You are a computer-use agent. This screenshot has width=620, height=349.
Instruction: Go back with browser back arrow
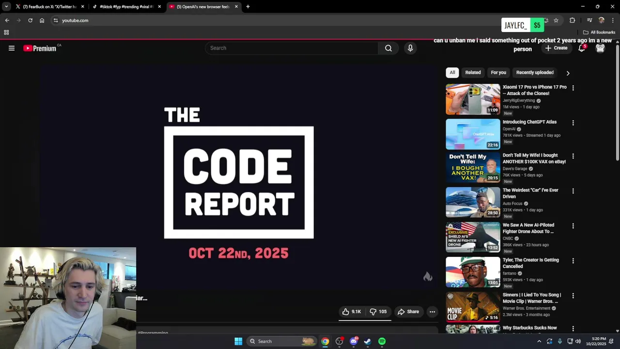[7, 20]
